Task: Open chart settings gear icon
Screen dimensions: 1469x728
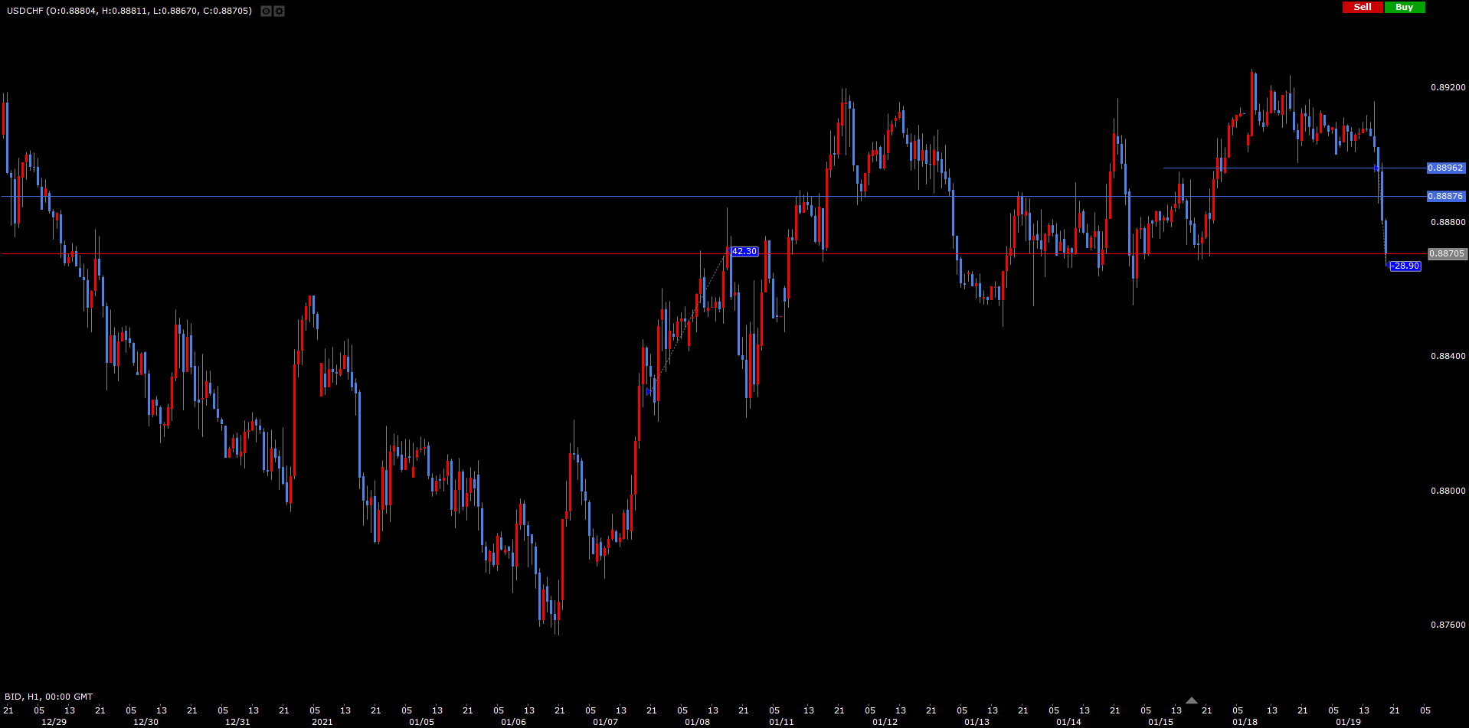Action: coord(280,11)
